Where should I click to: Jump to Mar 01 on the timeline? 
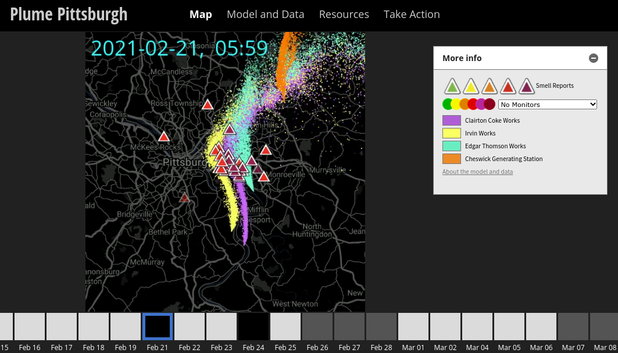[x=413, y=326]
